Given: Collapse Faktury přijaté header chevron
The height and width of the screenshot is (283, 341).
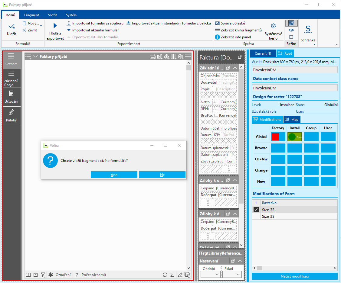Looking at the screenshot, I should (36, 56).
